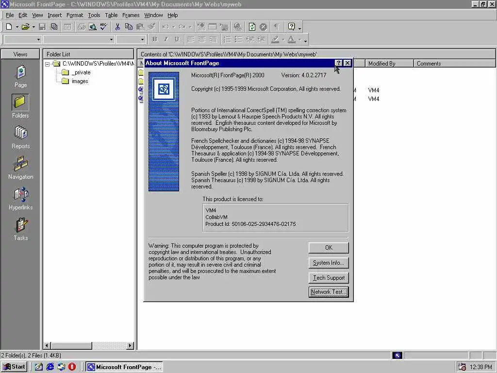Click the Comments column header
Viewport: 497px width, 373px height.
coord(455,64)
